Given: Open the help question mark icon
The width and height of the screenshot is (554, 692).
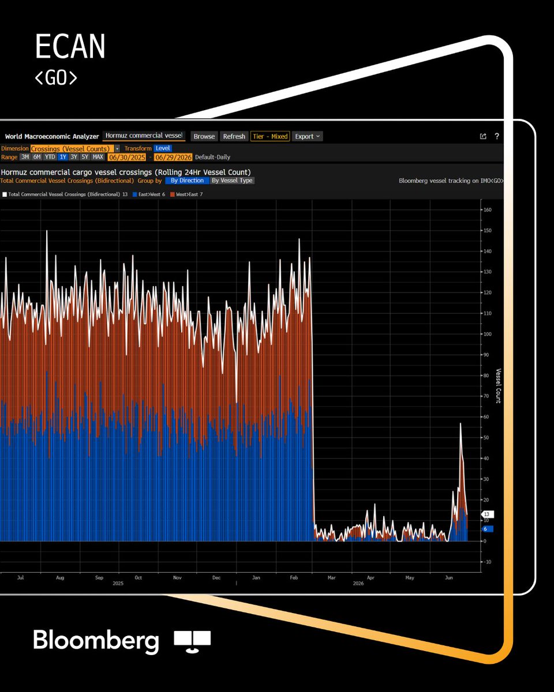Looking at the screenshot, I should click(497, 136).
